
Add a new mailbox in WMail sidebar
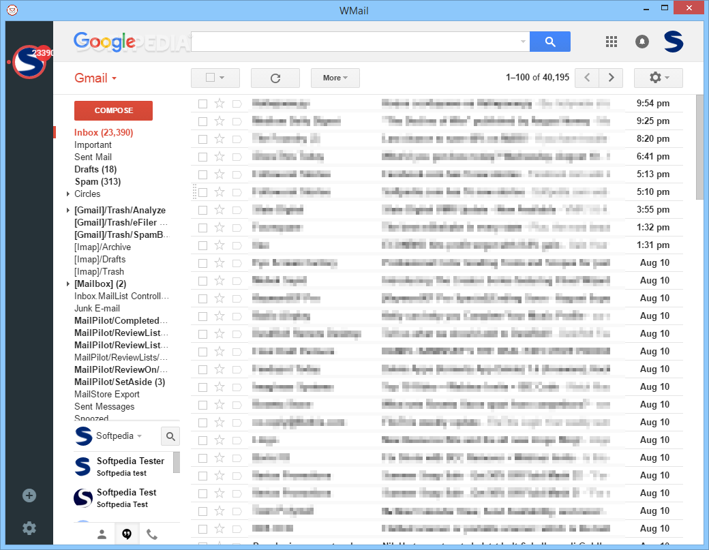(x=29, y=495)
